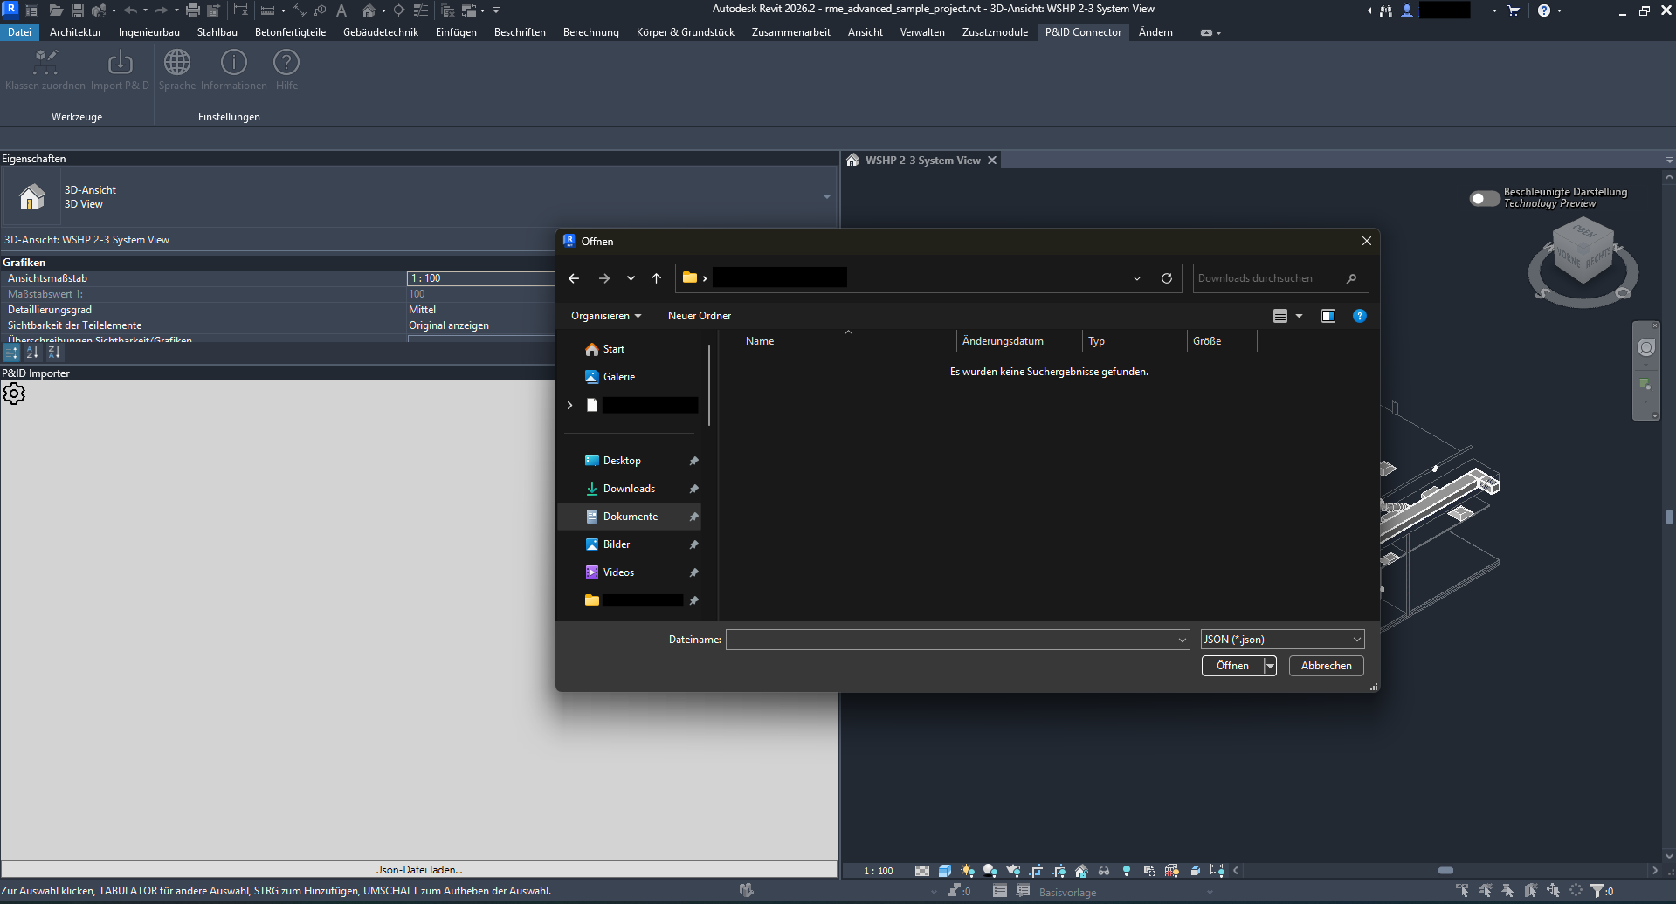This screenshot has height=904, width=1676.
Task: Click the Abbrechen button in the Öffnen dialog
Action: (1325, 666)
